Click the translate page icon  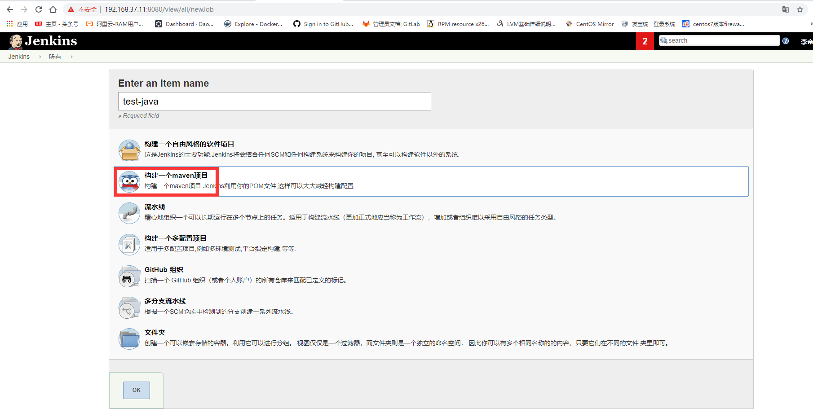click(x=785, y=9)
